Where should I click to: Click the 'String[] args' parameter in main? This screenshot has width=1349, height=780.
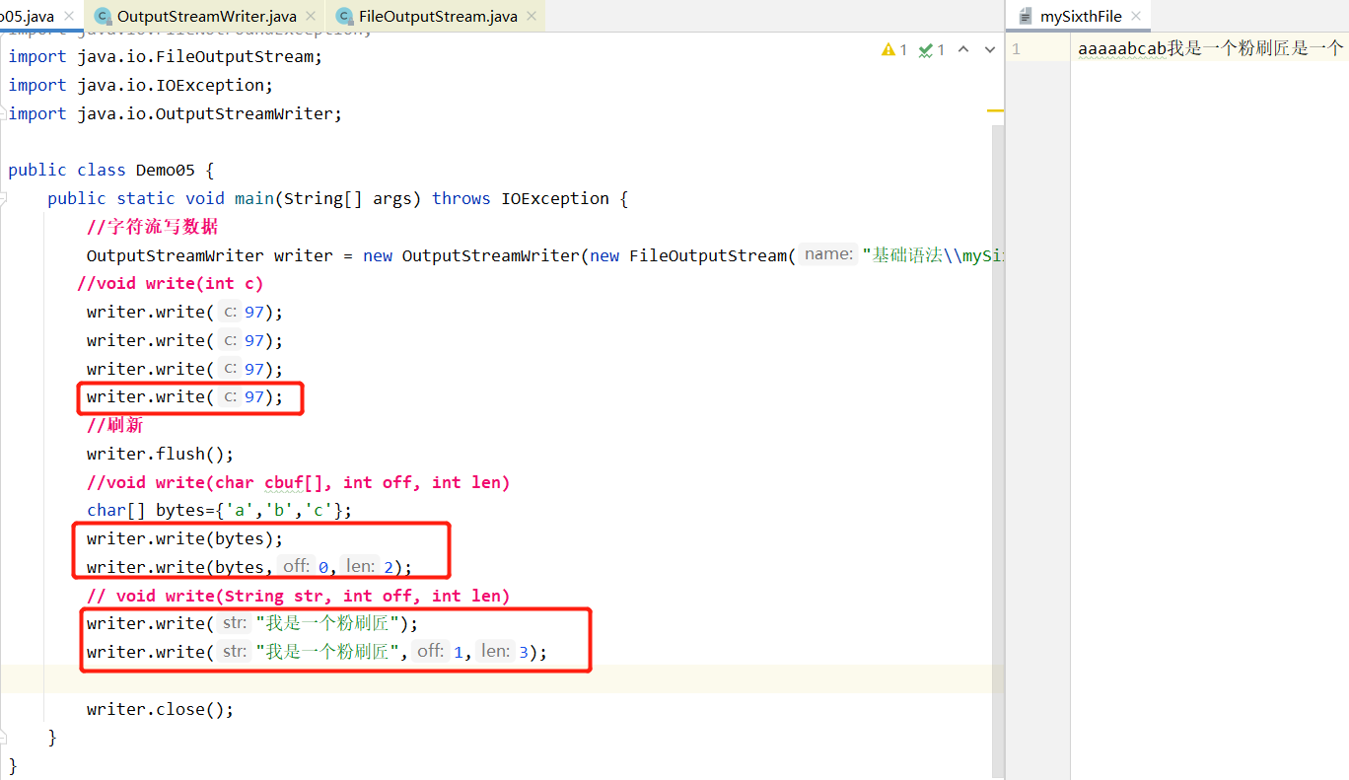[348, 198]
